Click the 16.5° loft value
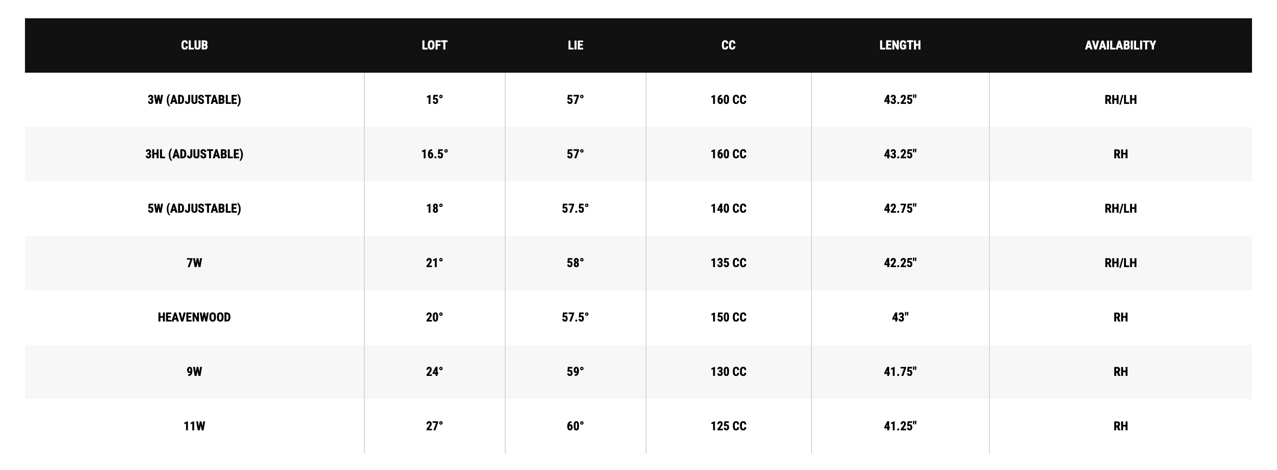Screen dimensions: 1277x470 (434, 154)
